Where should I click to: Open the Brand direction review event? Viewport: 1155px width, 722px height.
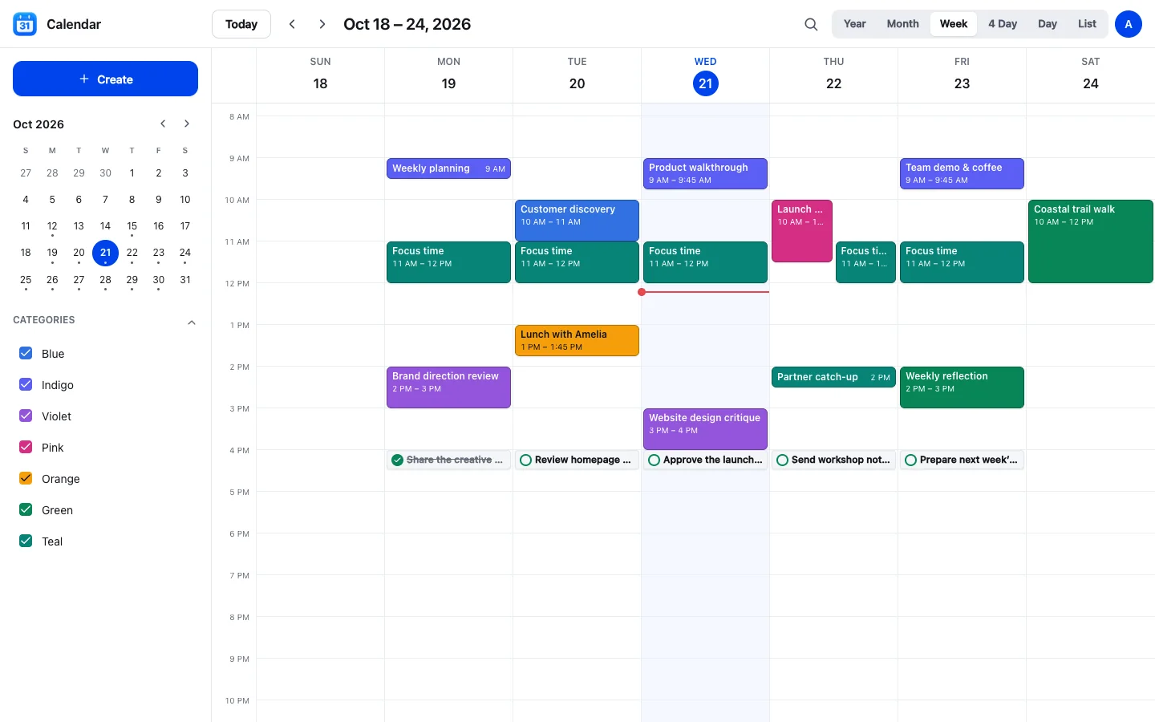click(x=448, y=387)
